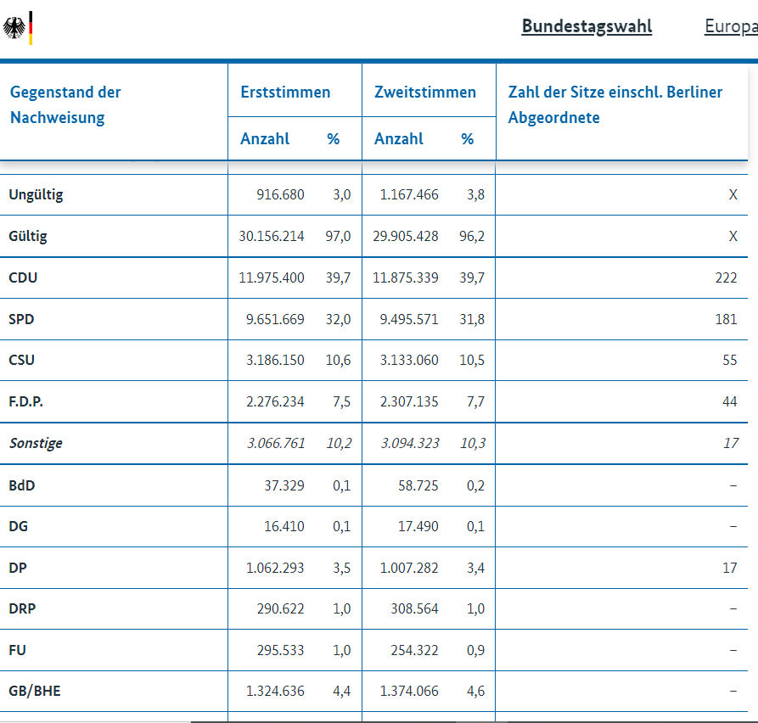
Task: Select the GB/BHE row label
Action: 35,691
